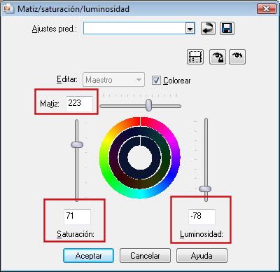Uncheck the Colorear checkbox
Viewport: 280px width, 272px height.
pyautogui.click(x=156, y=81)
